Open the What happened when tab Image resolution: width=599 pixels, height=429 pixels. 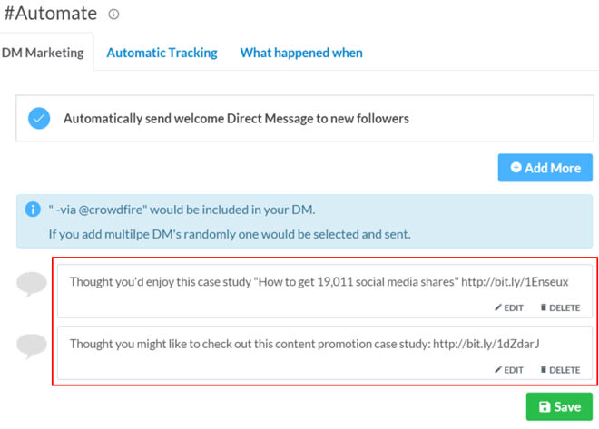(301, 53)
